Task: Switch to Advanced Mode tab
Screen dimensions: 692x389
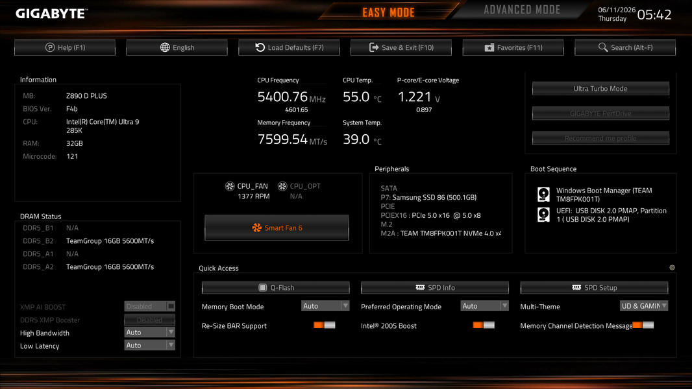Action: click(x=522, y=10)
